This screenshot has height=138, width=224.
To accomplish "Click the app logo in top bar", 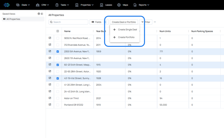I will [x=7, y=5].
